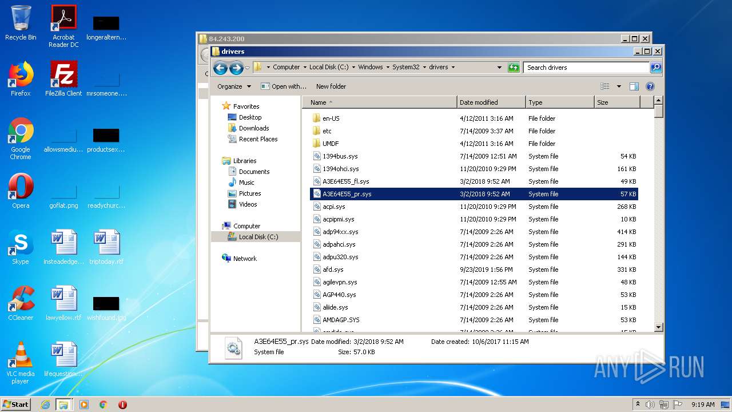
Task: Show hidden tray icons arrow
Action: pos(638,405)
